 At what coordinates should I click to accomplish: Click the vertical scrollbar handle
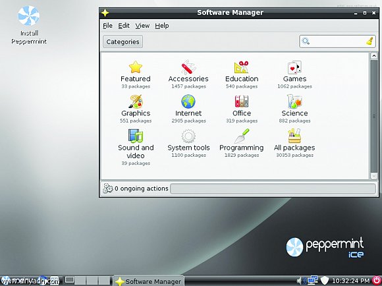point(373,116)
